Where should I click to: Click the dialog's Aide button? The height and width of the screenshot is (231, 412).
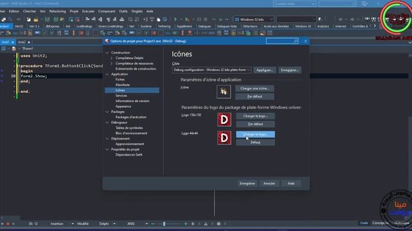click(x=291, y=184)
